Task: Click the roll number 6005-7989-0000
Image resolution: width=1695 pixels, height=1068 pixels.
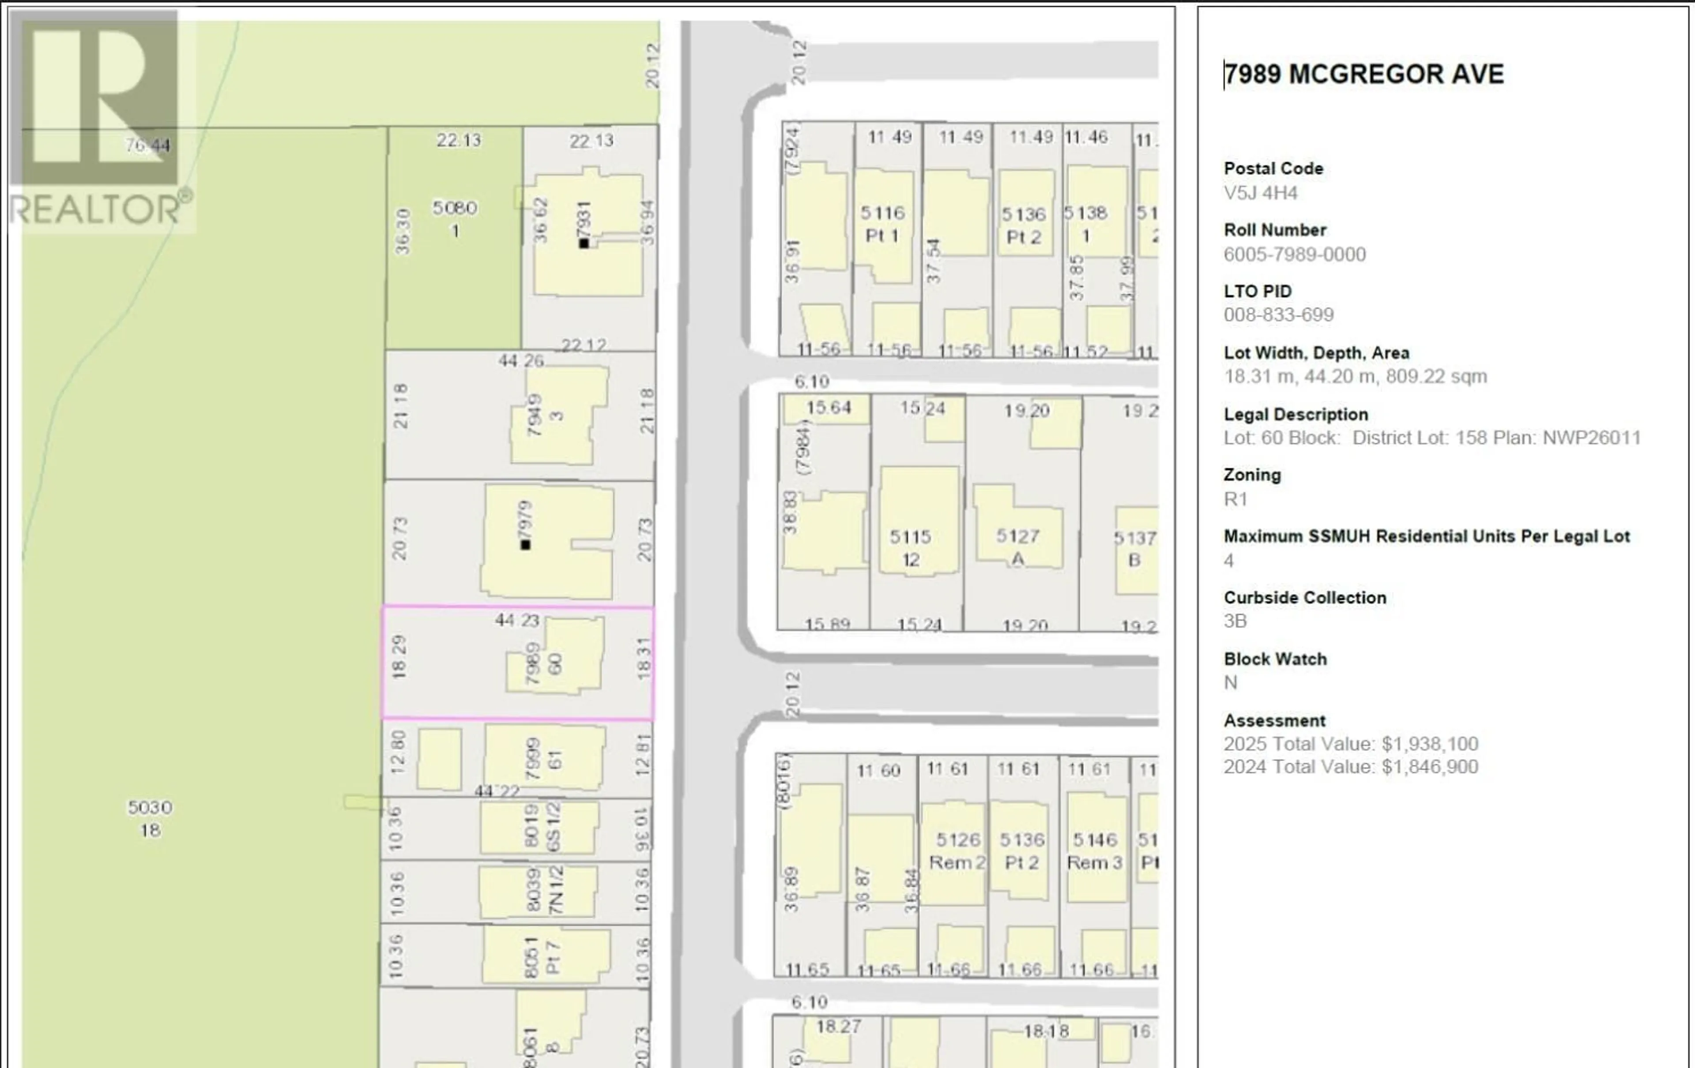Action: tap(1295, 254)
